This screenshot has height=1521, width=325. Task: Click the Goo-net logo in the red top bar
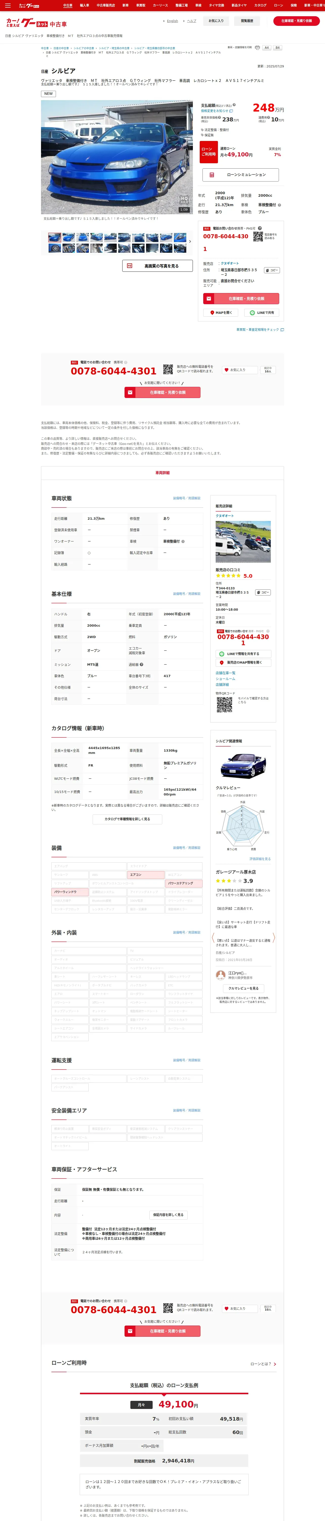pyautogui.click(x=29, y=5)
